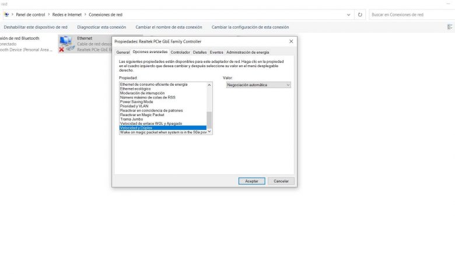Close the Realtek properties dialog
455x274 pixels.
coord(291,41)
